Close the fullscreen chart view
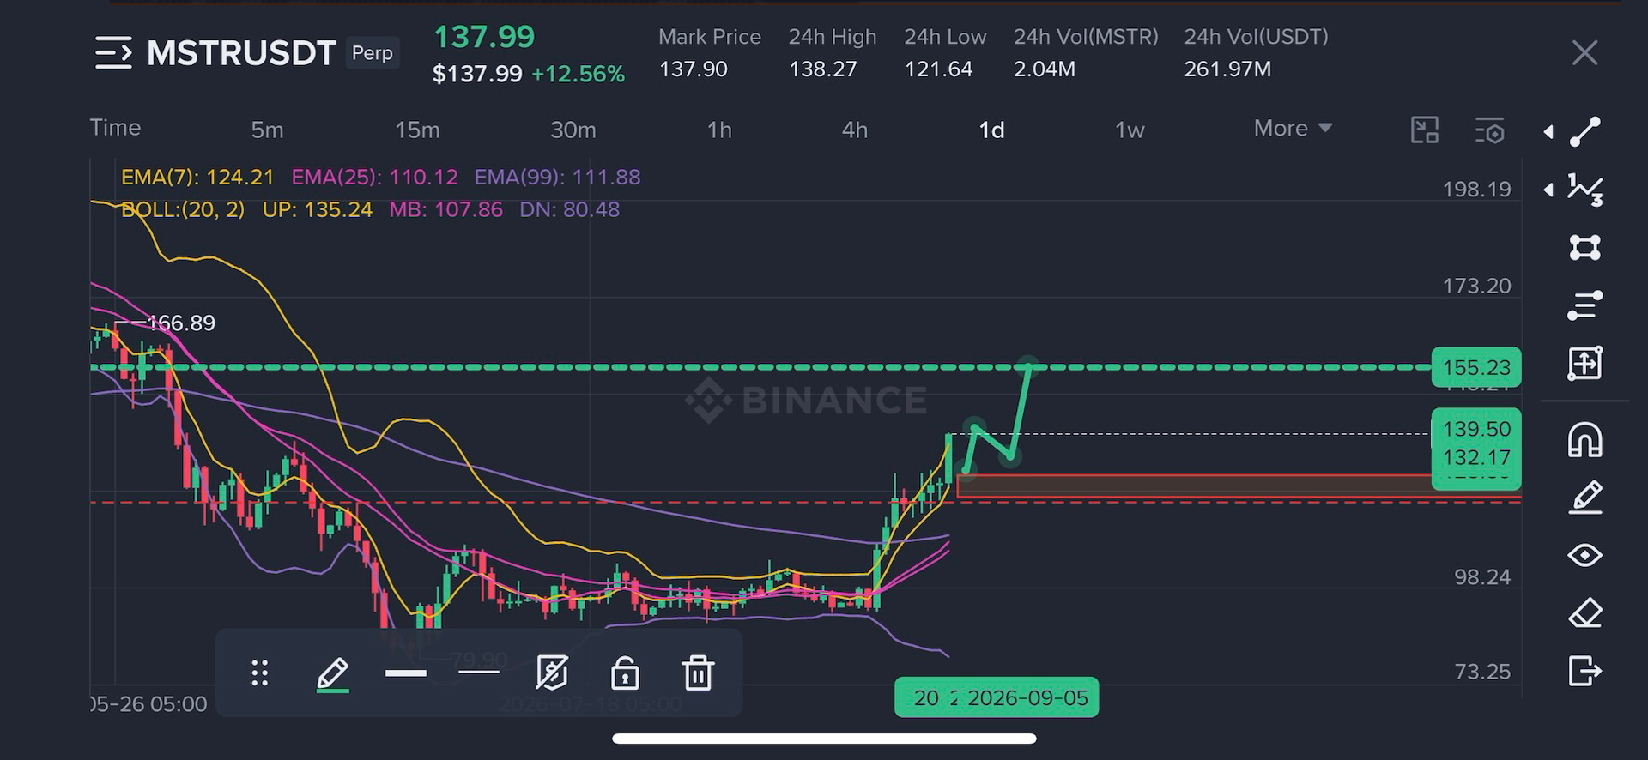The height and width of the screenshot is (760, 1648). tap(1584, 53)
